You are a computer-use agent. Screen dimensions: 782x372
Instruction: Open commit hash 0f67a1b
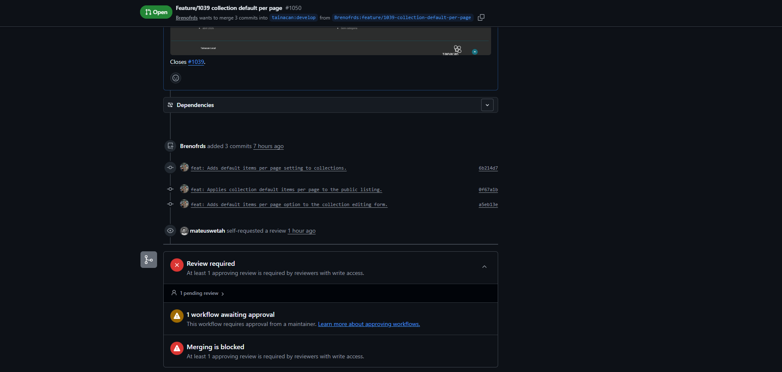488,190
